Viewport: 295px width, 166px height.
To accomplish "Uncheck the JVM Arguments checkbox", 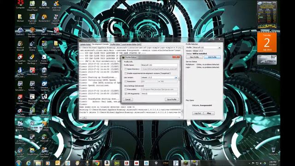I will pyautogui.click(x=126, y=94).
